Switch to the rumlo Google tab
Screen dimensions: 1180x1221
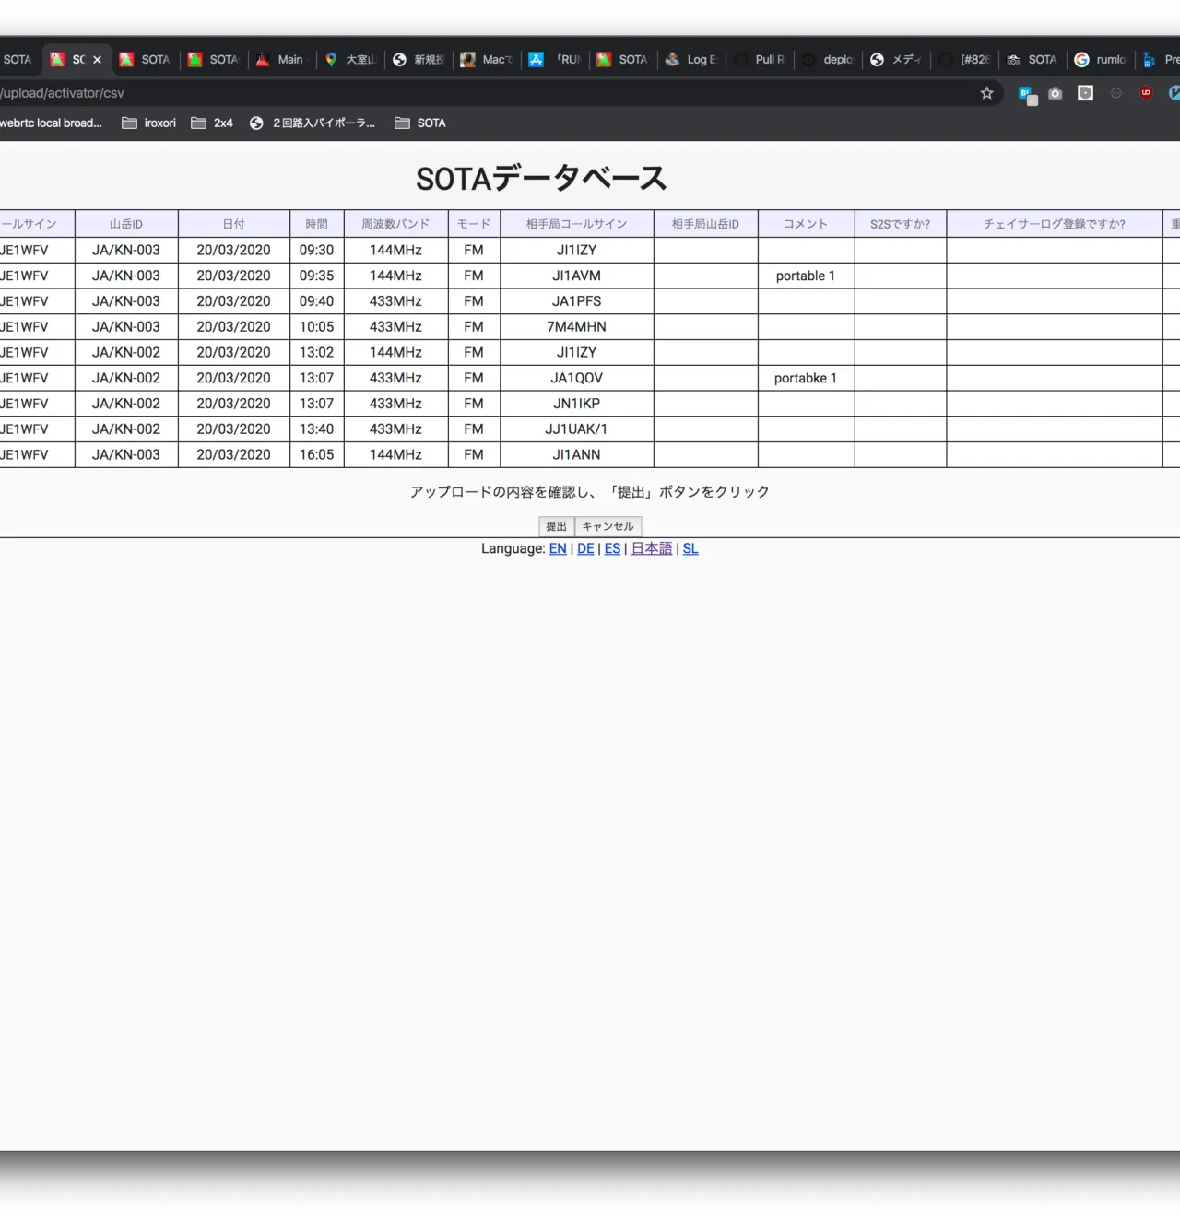(1101, 60)
